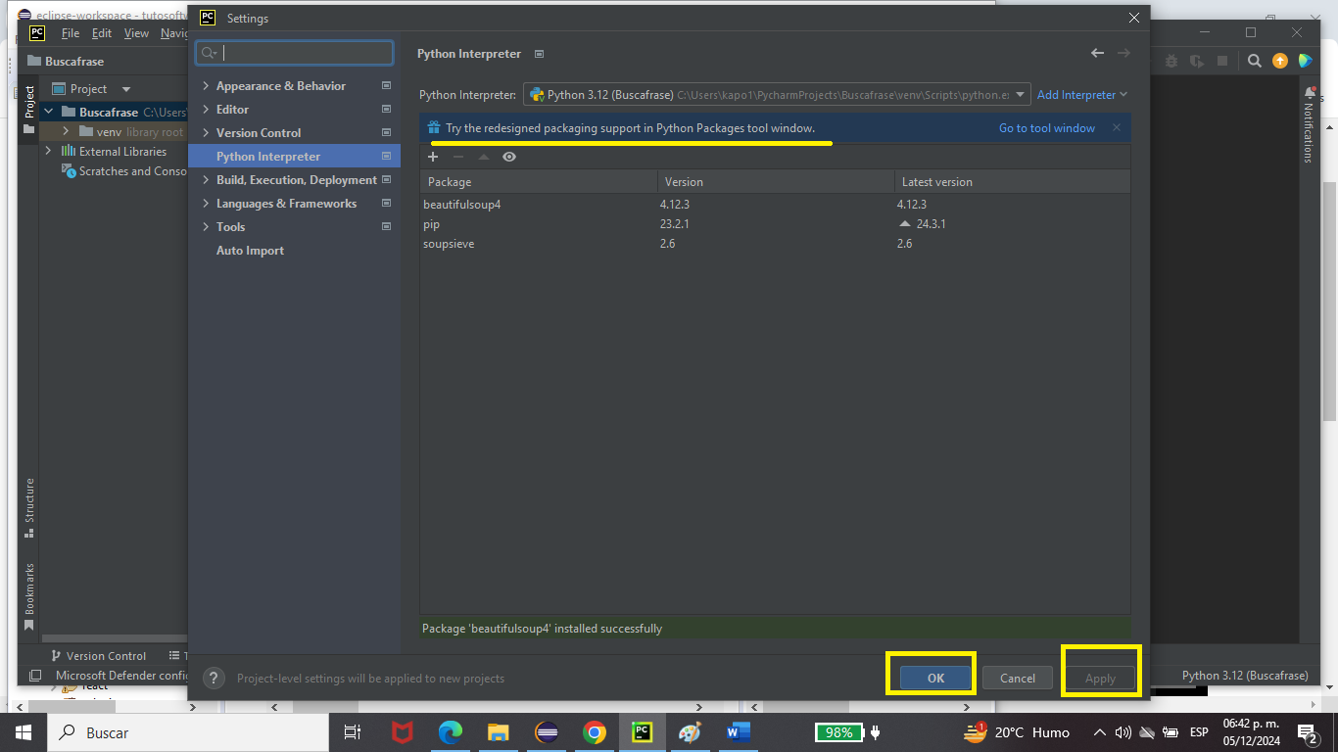Click the upgrade package arrow icon
This screenshot has height=752, width=1338.
(x=484, y=157)
